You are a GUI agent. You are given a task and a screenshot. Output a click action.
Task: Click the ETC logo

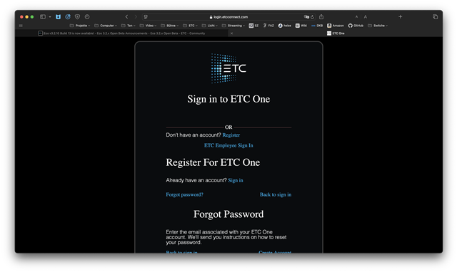[228, 68]
